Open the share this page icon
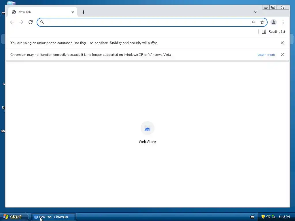The image size is (295, 221). coord(253,22)
